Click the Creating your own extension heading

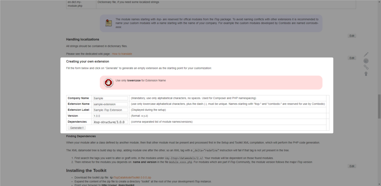[x=87, y=61]
